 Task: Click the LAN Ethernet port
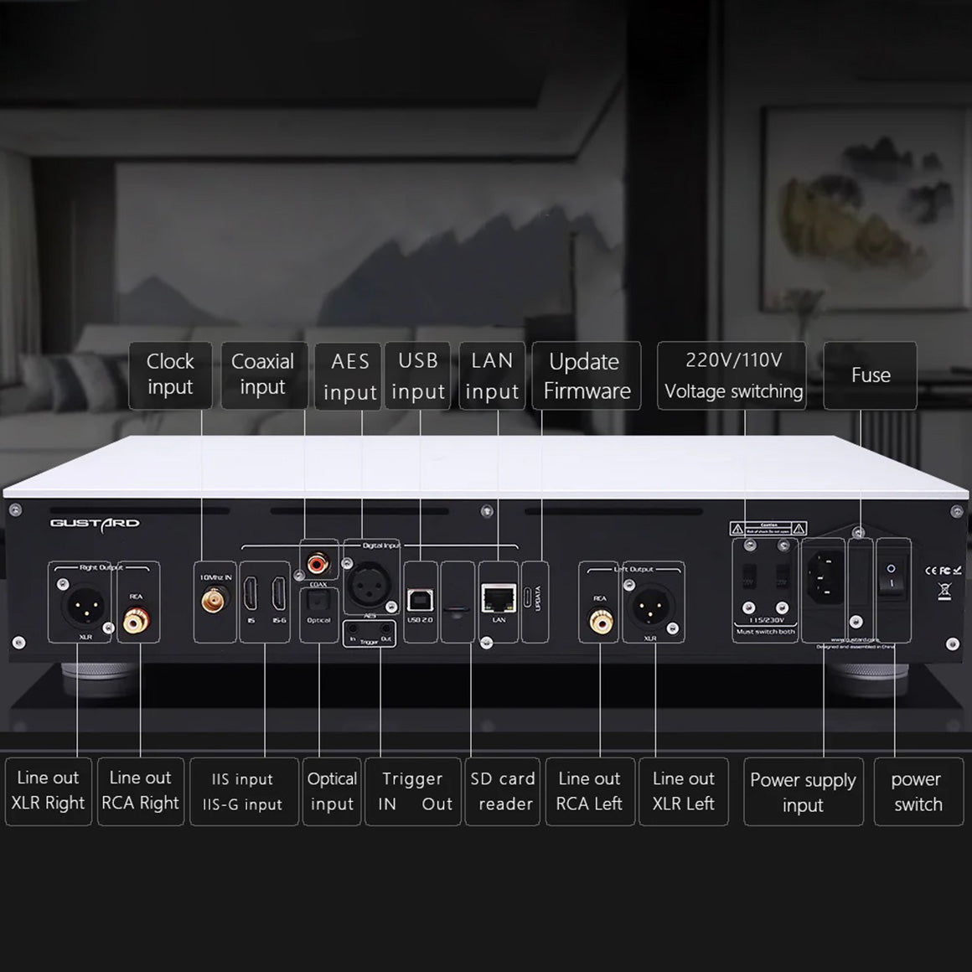click(x=499, y=598)
